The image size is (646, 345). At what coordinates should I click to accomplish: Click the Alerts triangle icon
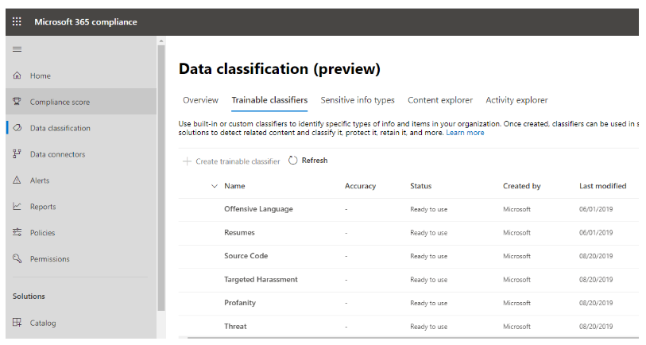coord(17,180)
